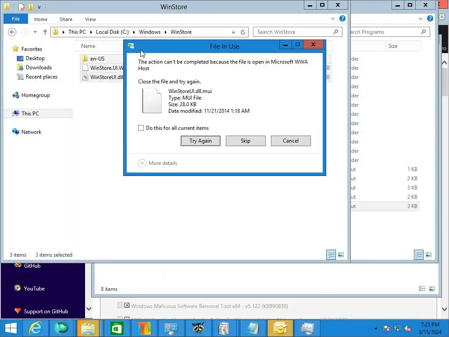Open WinStore window Help icon
The image size is (449, 337).
[x=342, y=18]
